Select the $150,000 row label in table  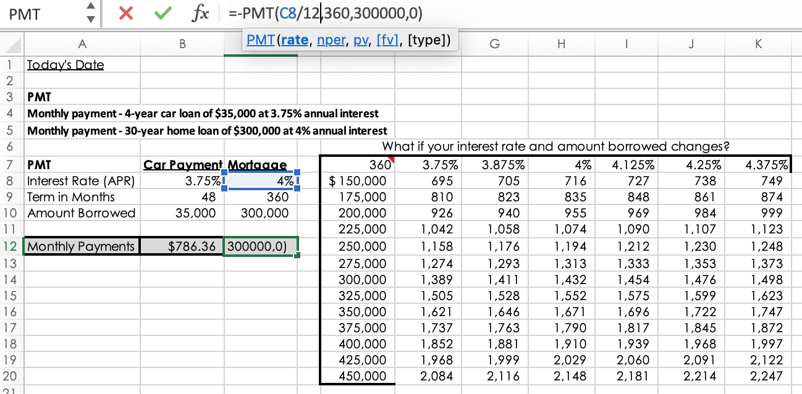tap(358, 181)
